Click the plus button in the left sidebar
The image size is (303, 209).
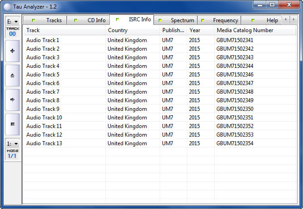pos(12,51)
